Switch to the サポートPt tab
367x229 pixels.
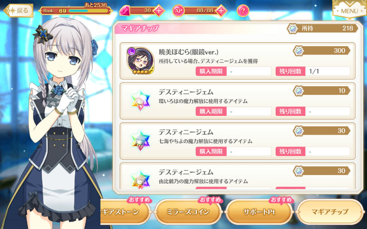(259, 212)
